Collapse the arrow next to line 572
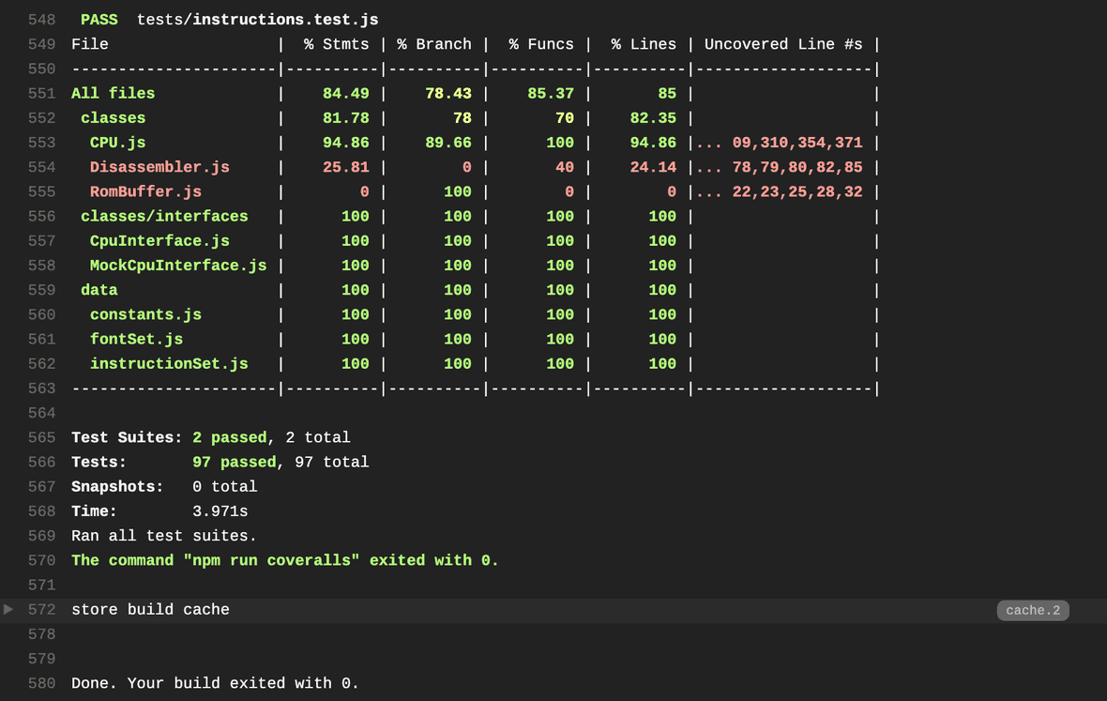 pyautogui.click(x=8, y=609)
